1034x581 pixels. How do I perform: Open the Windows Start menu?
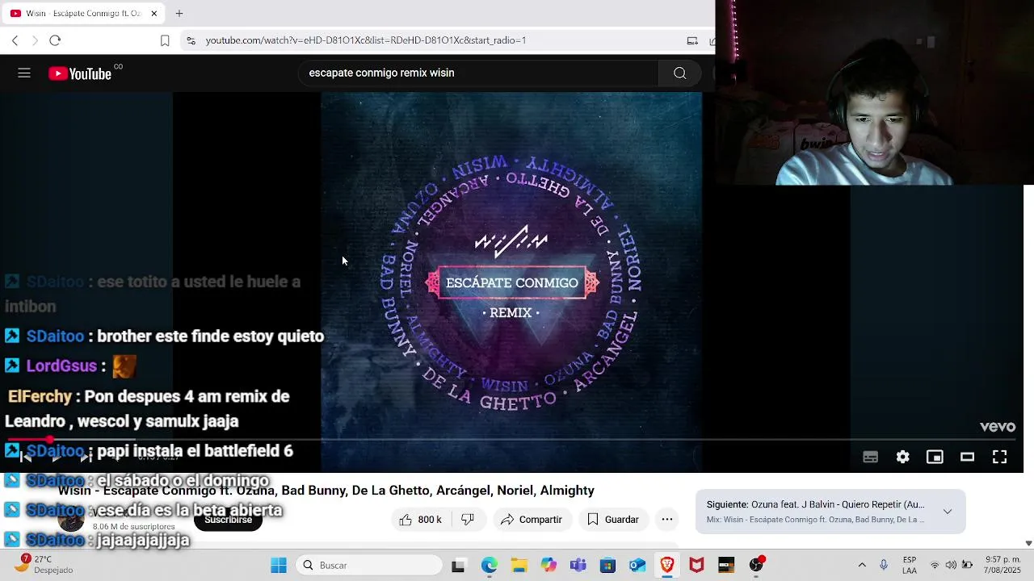click(x=279, y=566)
